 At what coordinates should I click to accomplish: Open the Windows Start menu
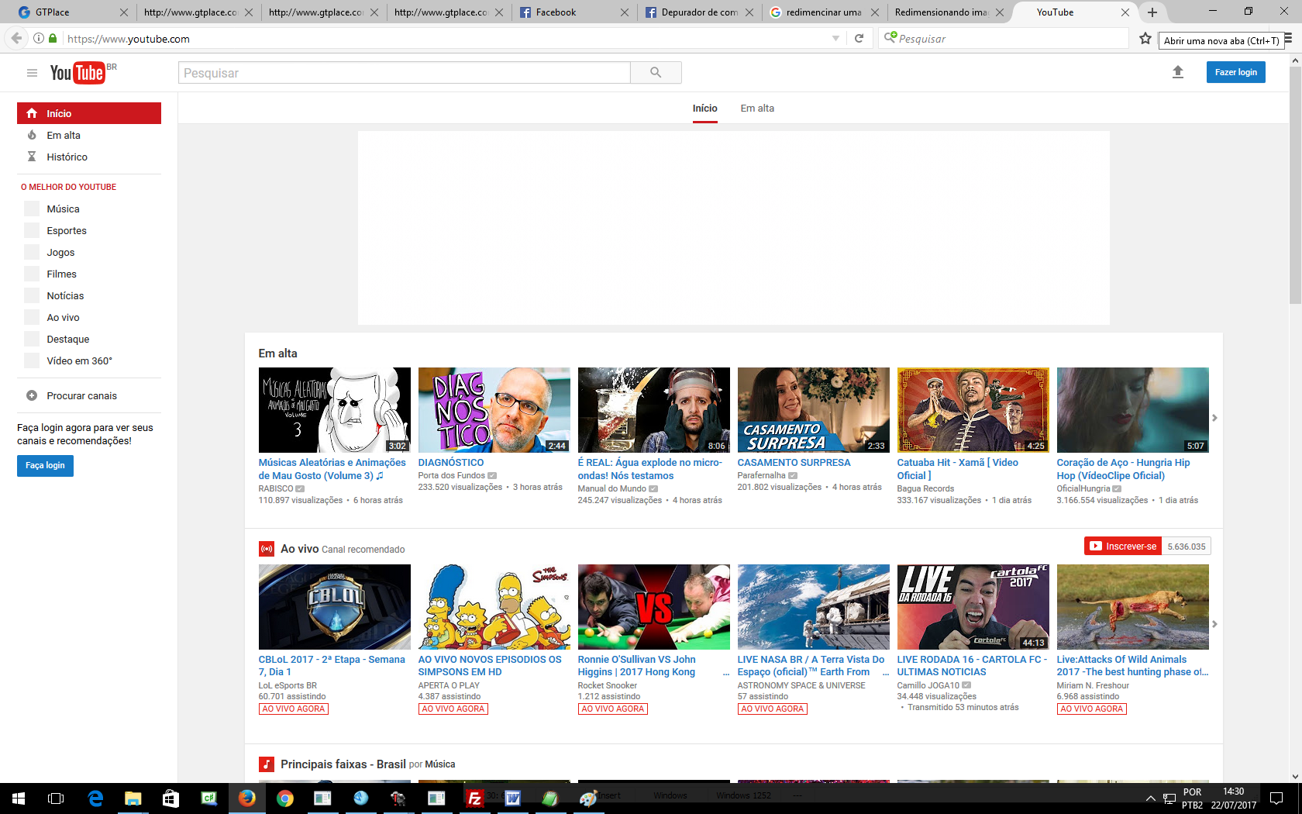pos(19,798)
